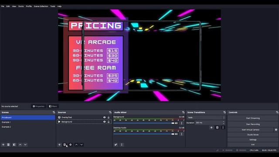The width and height of the screenshot is (279, 157).
Task: Open the Docks menu
Action: pos(21,6)
